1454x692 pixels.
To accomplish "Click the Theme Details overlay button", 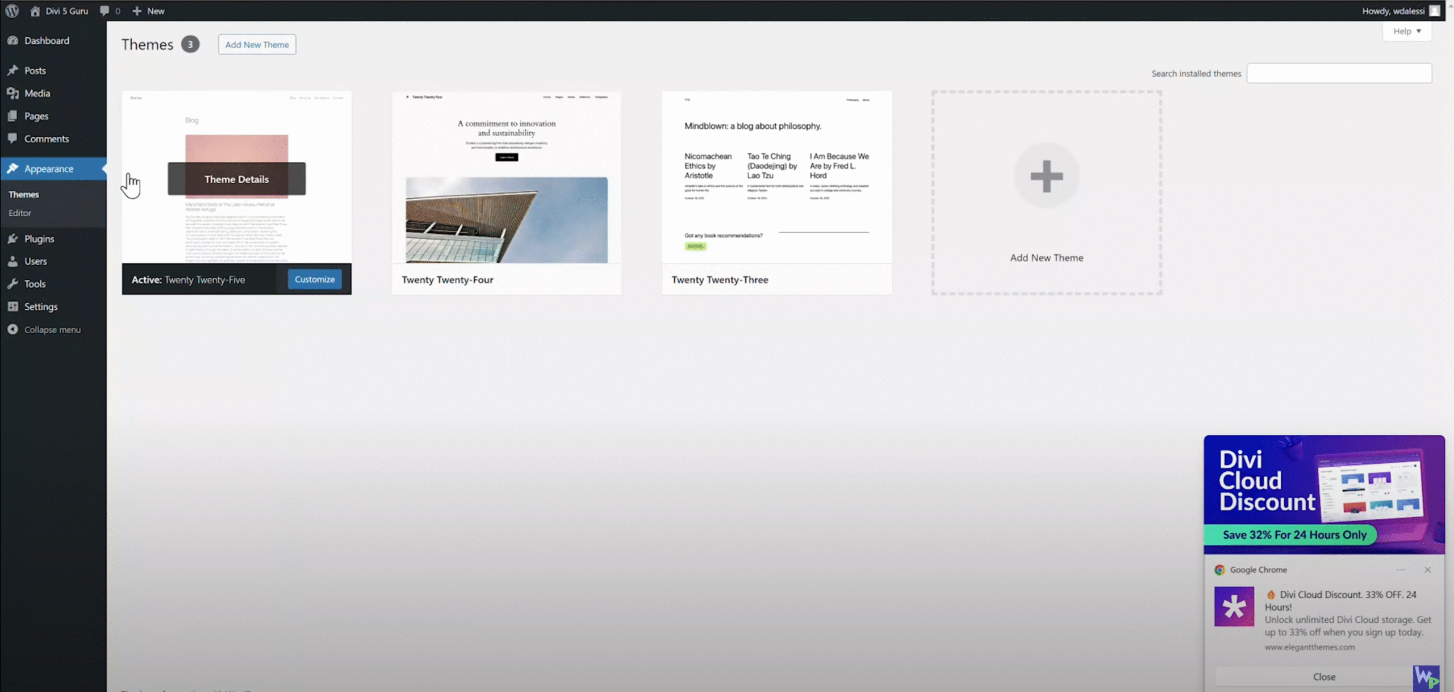I will [236, 179].
